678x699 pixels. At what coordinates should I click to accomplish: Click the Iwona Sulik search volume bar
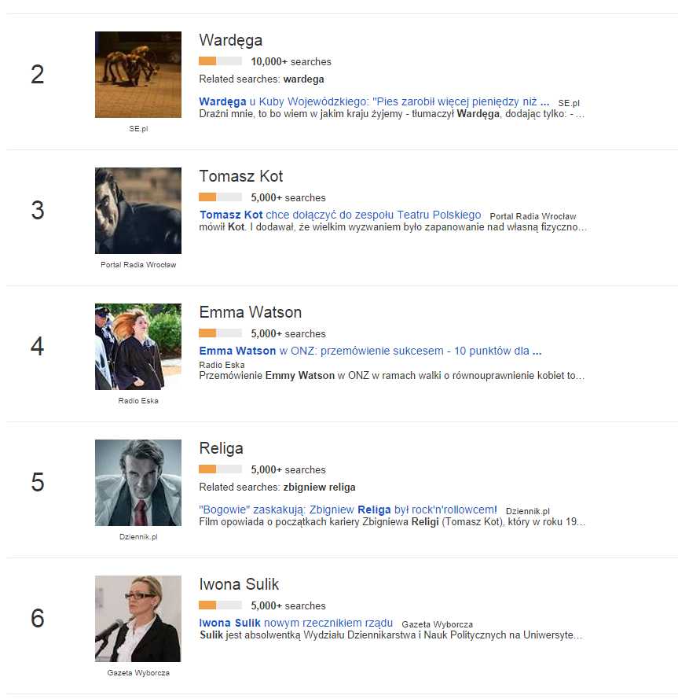tap(221, 605)
